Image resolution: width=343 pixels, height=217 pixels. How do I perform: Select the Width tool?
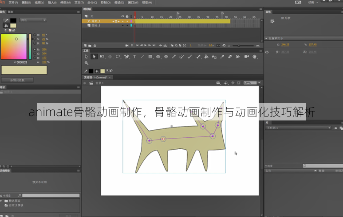pos(238,57)
